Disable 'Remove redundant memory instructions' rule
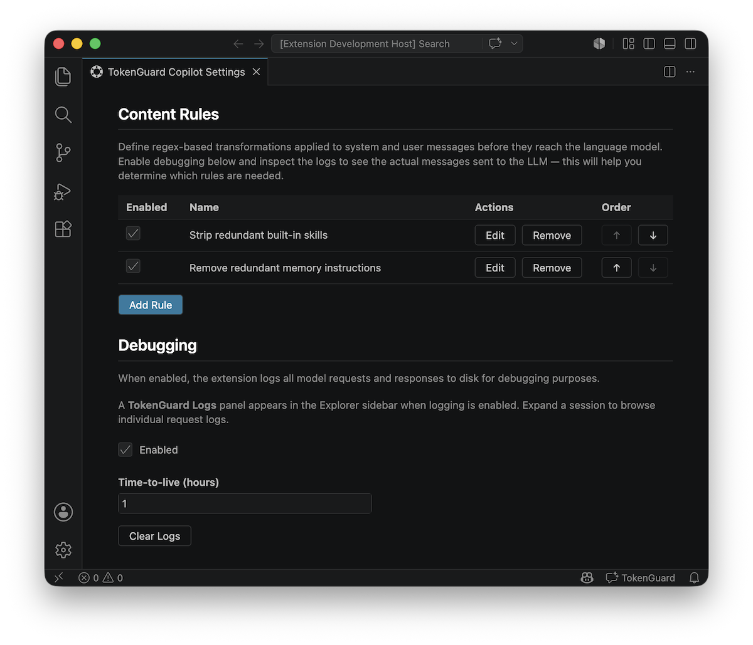 click(x=133, y=266)
